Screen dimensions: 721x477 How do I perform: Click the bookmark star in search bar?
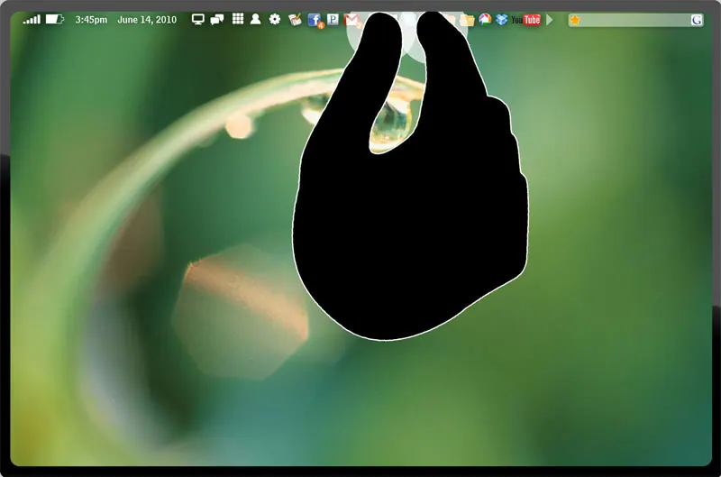point(575,20)
